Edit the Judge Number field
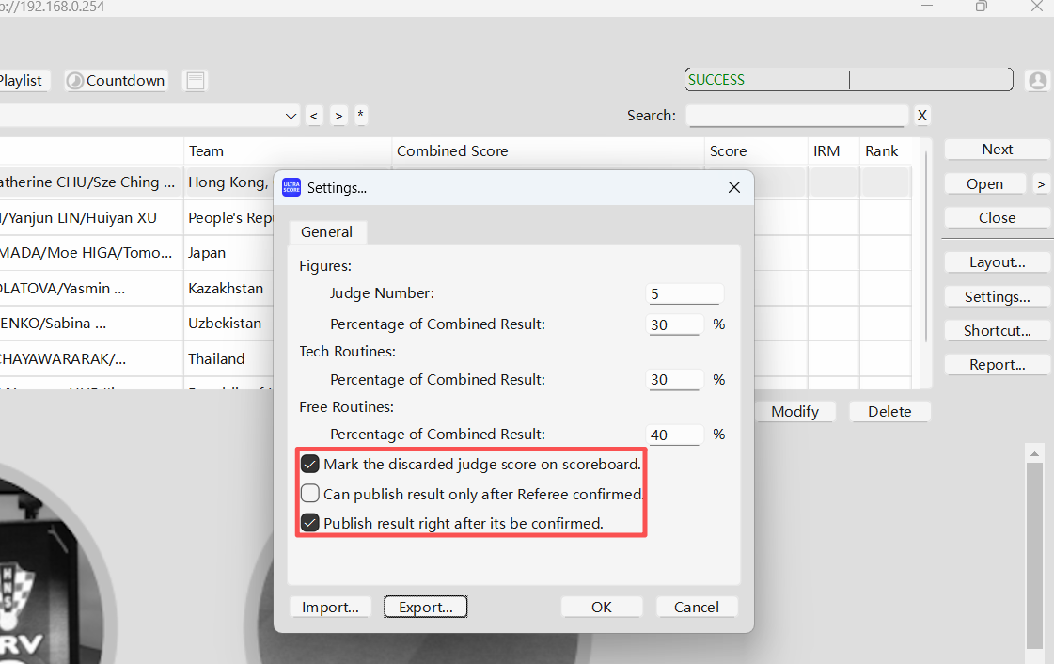1054x664 pixels. click(x=684, y=293)
